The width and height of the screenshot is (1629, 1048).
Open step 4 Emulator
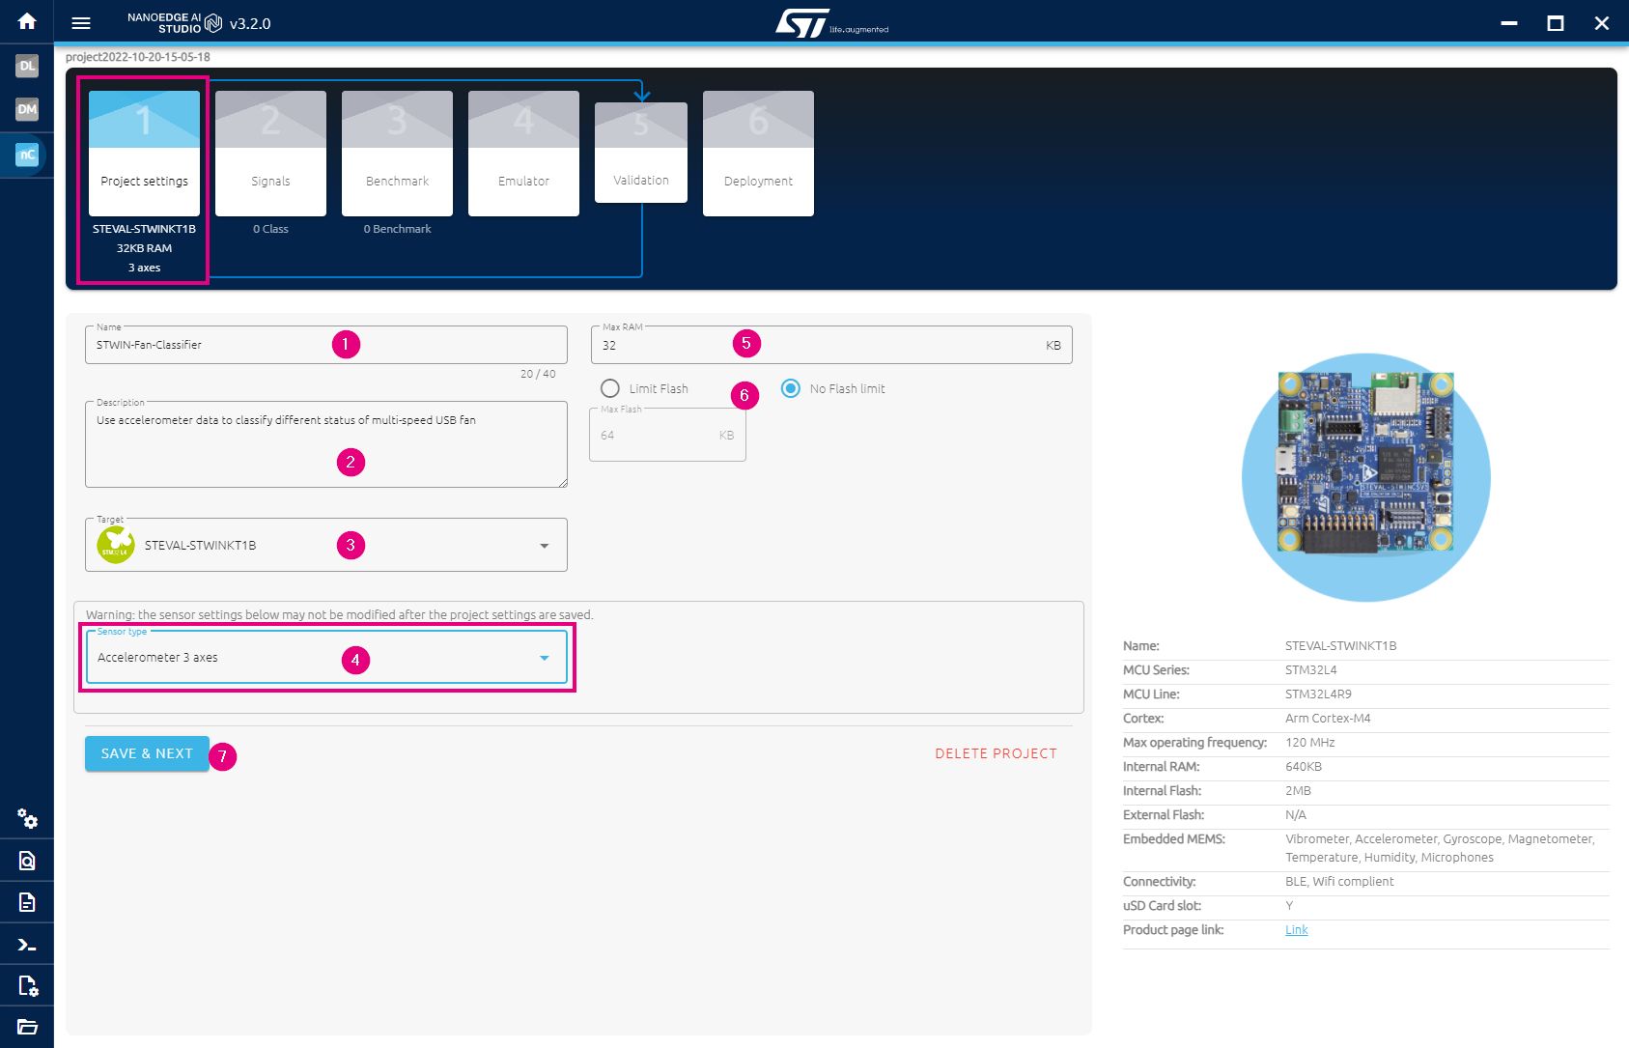(523, 154)
